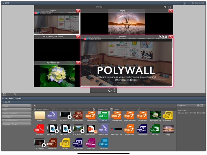Select the pictures folder

40,115
